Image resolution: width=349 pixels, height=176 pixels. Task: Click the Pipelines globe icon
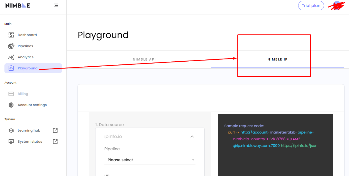coord(11,46)
